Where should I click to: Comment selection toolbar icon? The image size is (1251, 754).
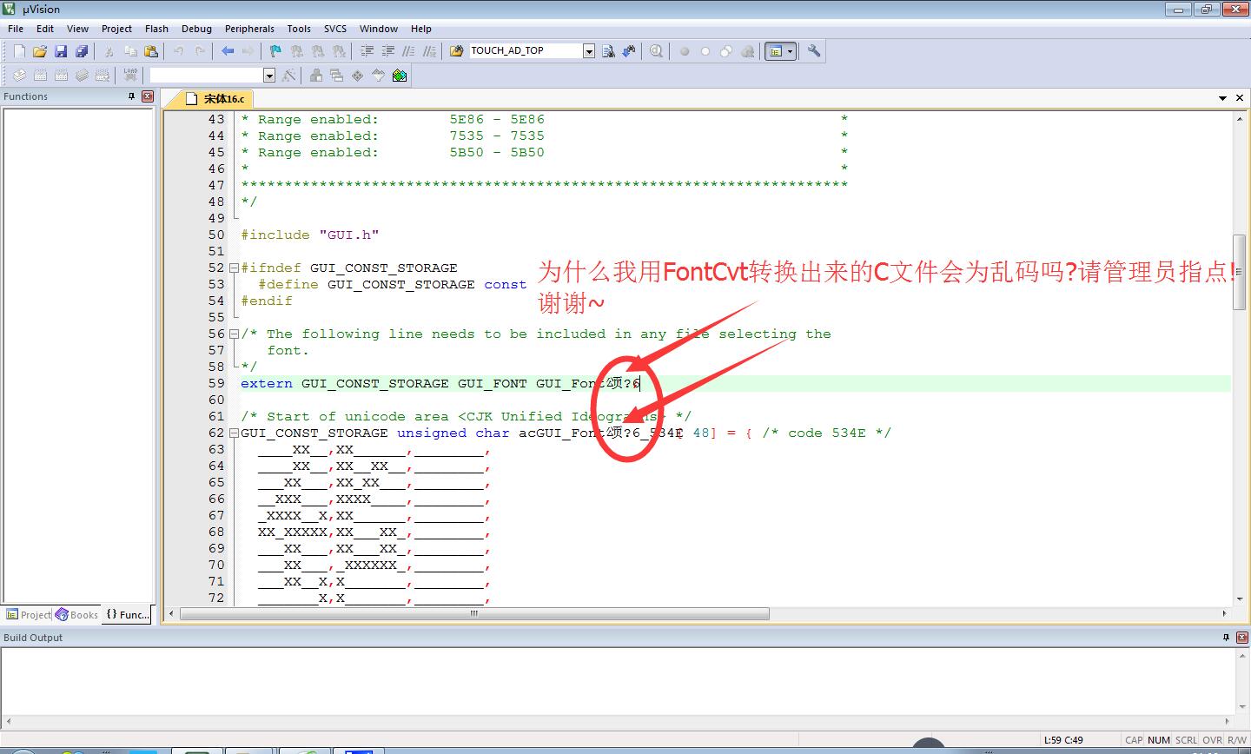click(x=409, y=51)
